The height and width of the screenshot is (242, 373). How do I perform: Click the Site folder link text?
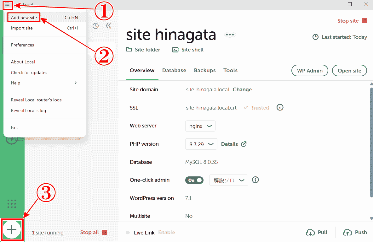click(147, 50)
